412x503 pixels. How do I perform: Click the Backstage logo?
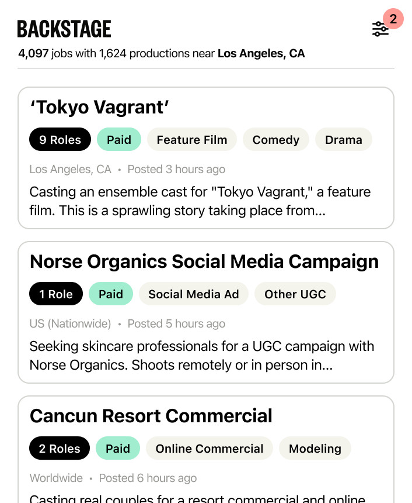tap(64, 29)
